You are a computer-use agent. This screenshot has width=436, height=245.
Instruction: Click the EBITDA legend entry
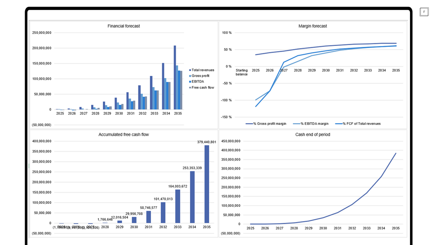click(x=197, y=82)
